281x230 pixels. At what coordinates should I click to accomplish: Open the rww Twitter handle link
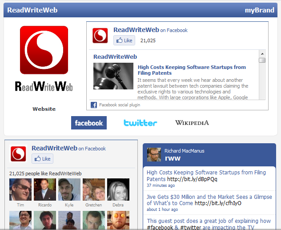point(173,158)
